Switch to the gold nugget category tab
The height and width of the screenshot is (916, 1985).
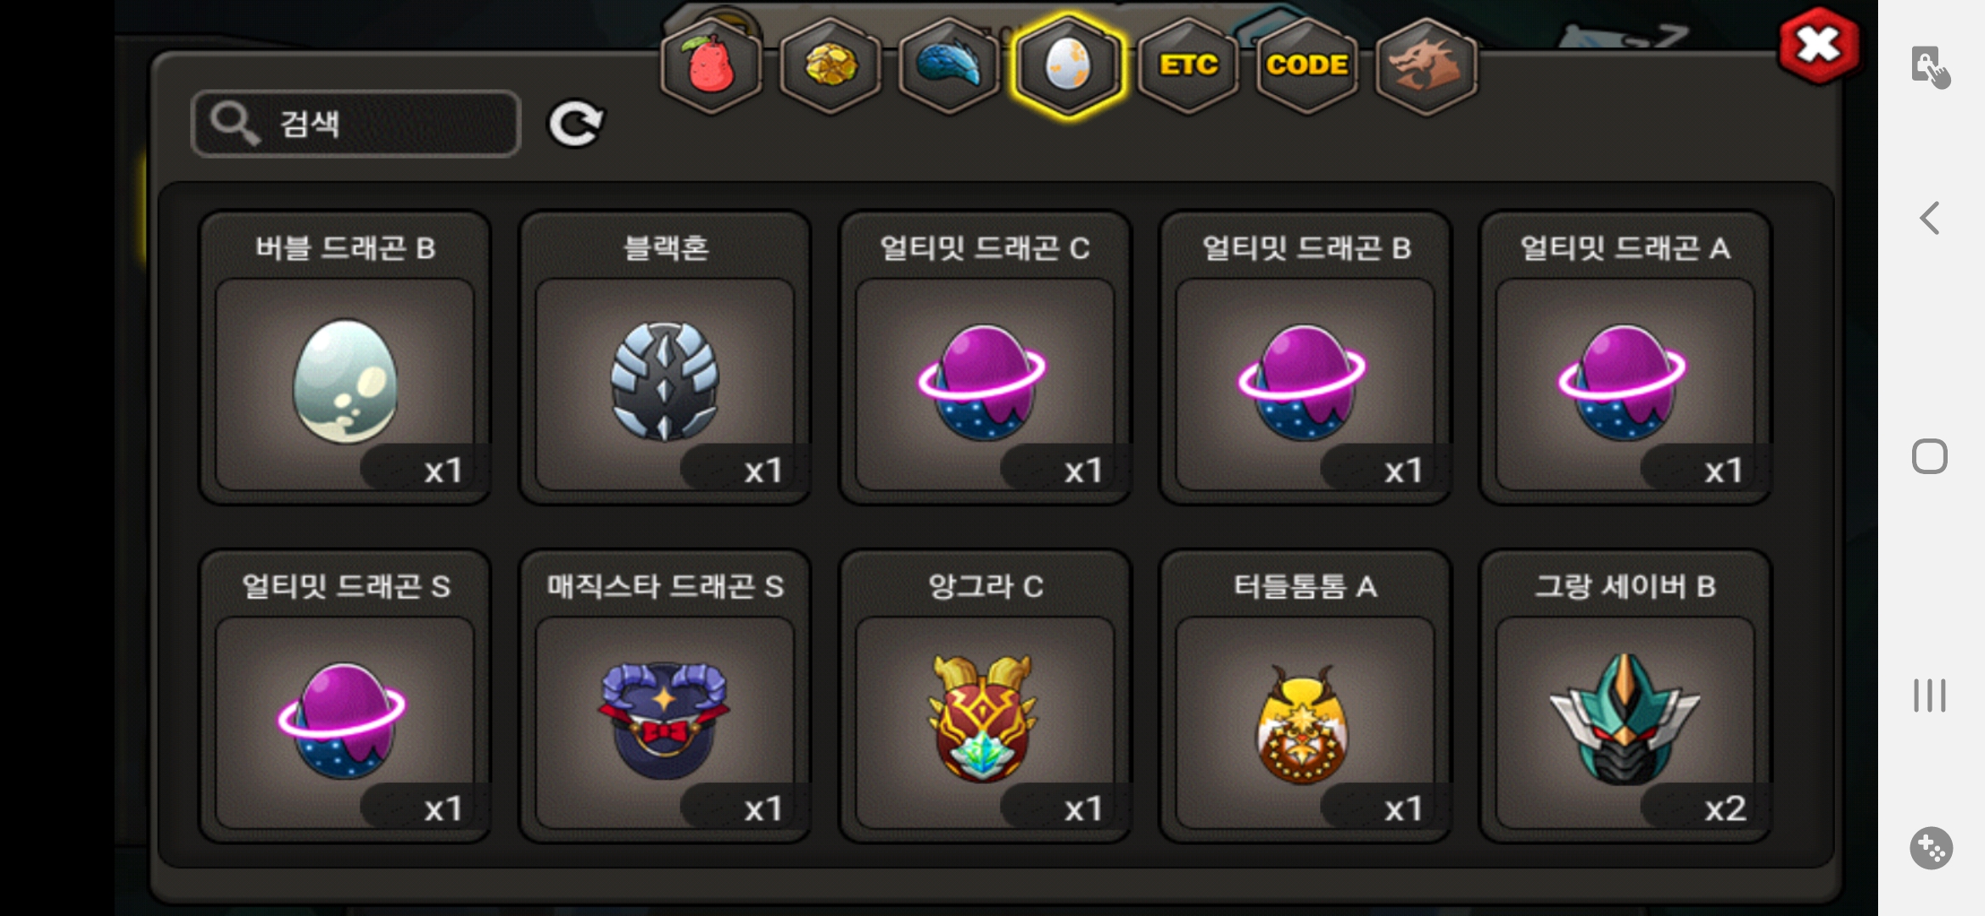(x=830, y=65)
